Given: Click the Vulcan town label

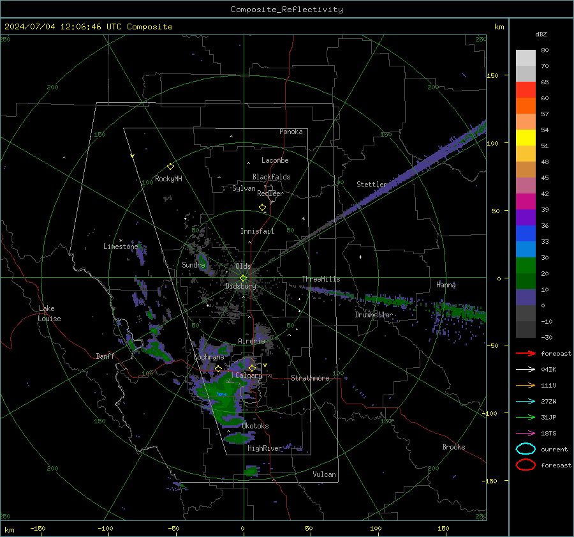Looking at the screenshot, I should [x=324, y=474].
